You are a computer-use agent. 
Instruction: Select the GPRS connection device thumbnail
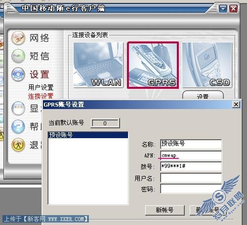tap(153, 65)
